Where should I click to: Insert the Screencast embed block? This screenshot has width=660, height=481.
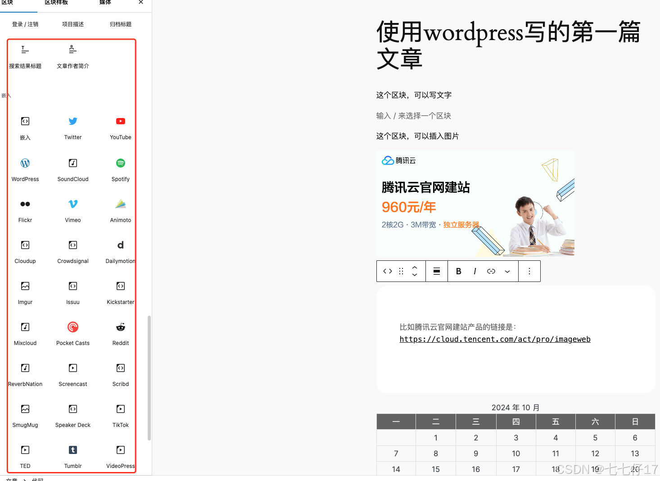point(73,375)
